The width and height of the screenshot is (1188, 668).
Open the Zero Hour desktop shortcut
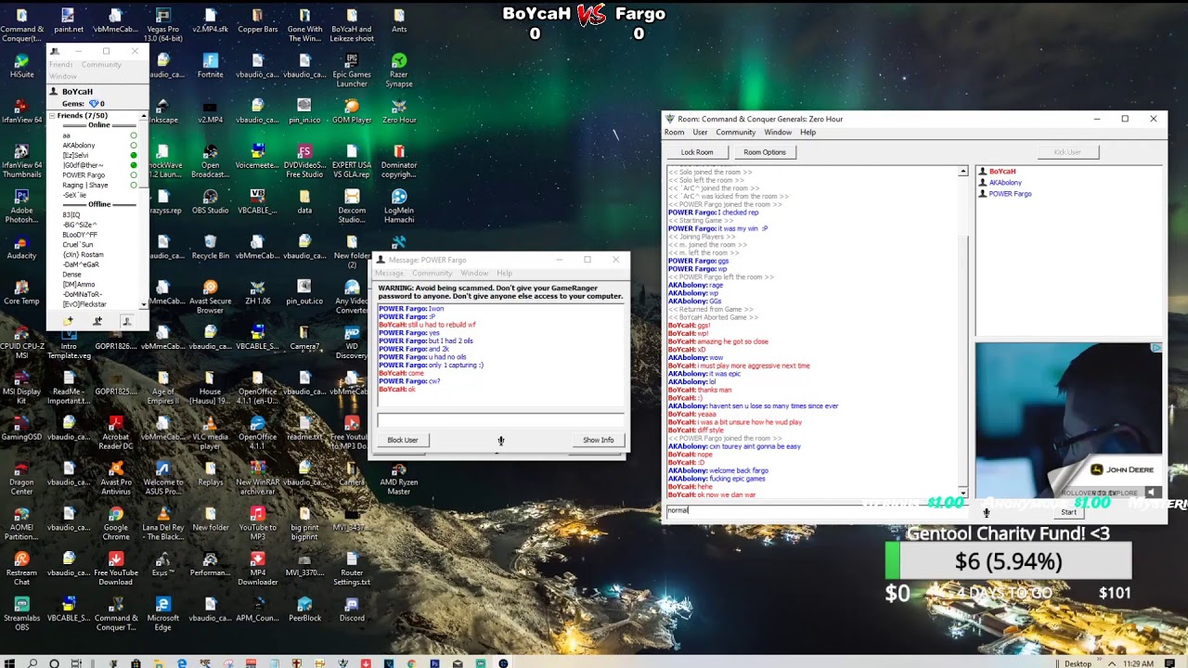tap(399, 110)
